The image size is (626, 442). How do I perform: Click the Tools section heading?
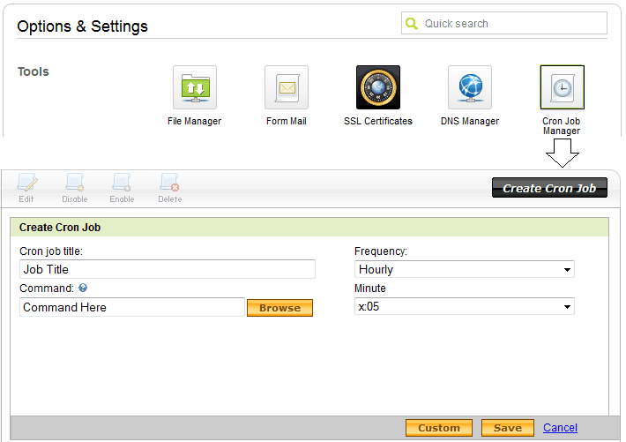pyautogui.click(x=34, y=71)
